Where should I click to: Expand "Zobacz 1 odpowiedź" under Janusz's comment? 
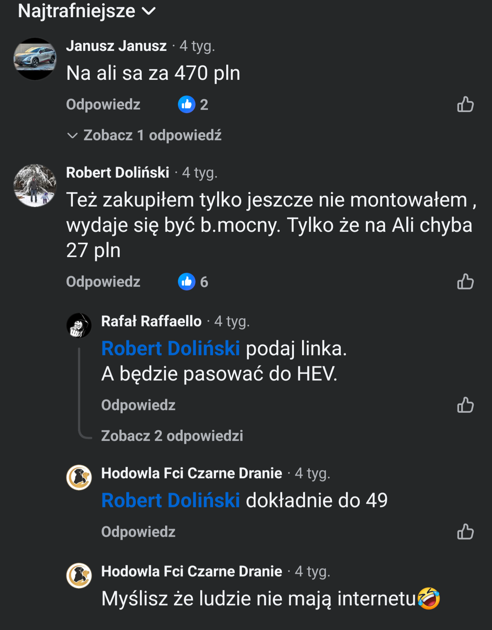point(152,136)
